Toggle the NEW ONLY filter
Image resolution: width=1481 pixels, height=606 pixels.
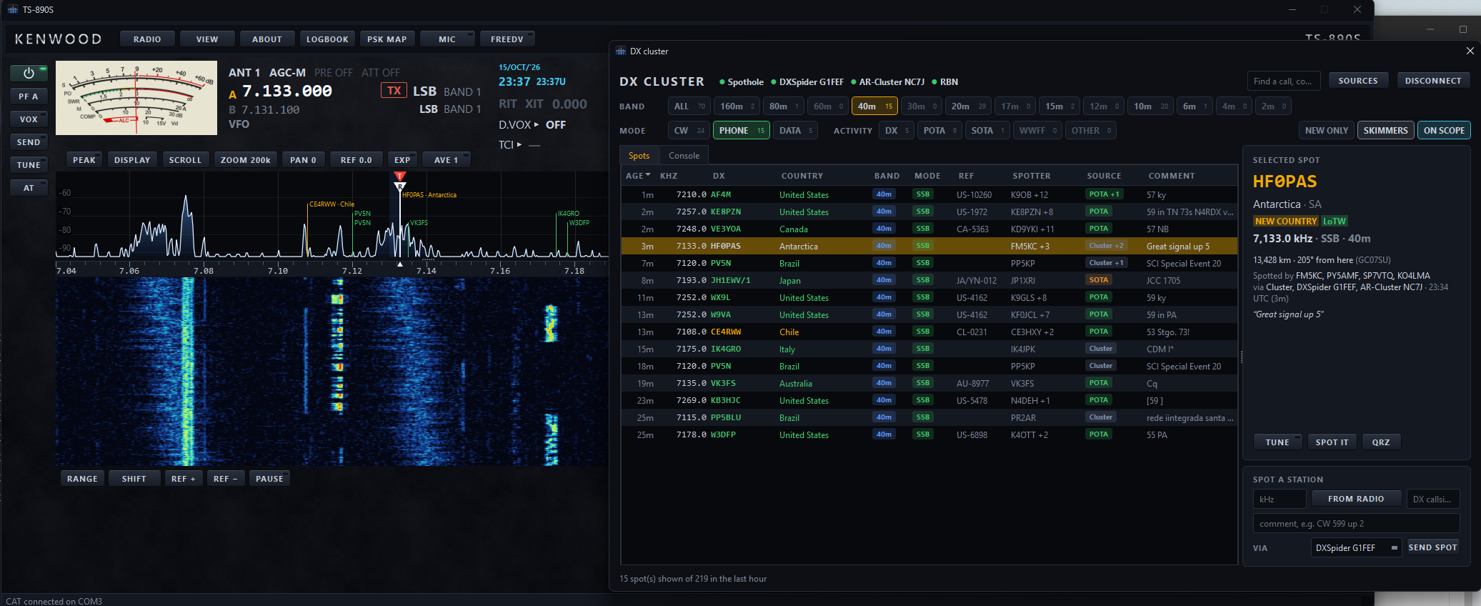click(x=1326, y=130)
